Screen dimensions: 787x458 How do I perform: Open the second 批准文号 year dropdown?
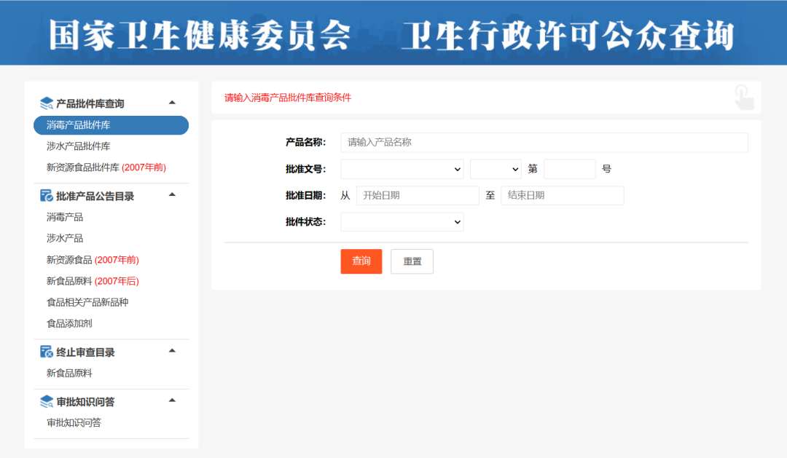496,169
